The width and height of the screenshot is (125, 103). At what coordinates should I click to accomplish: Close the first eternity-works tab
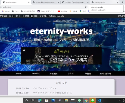pyautogui.click(x=29, y=2)
